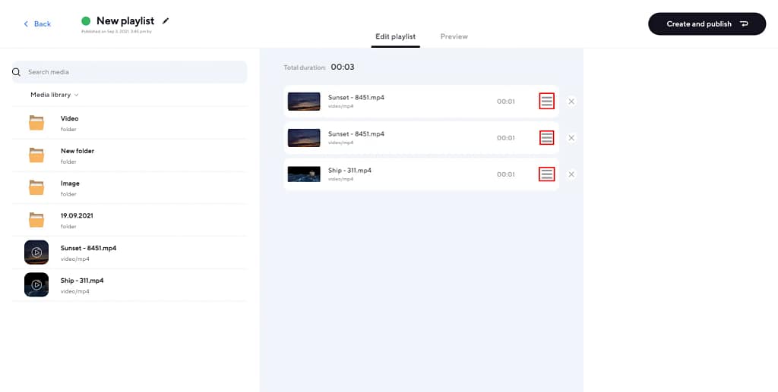Click drag handle icon on Ship - 311.mp4
Screen dimensions: 778x392
click(x=546, y=174)
